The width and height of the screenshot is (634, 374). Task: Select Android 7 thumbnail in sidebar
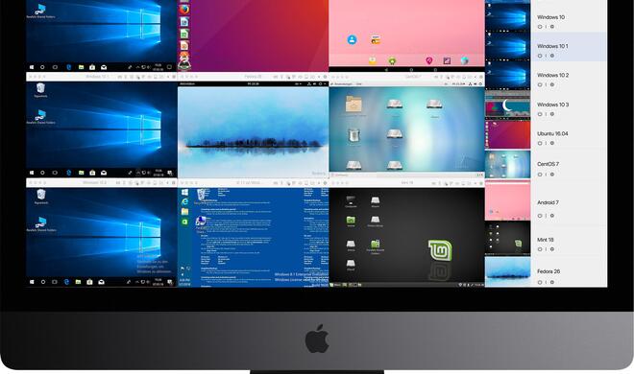[507, 200]
